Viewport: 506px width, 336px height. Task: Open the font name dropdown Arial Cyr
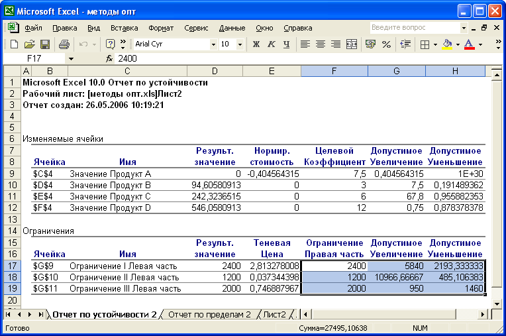click(x=213, y=44)
